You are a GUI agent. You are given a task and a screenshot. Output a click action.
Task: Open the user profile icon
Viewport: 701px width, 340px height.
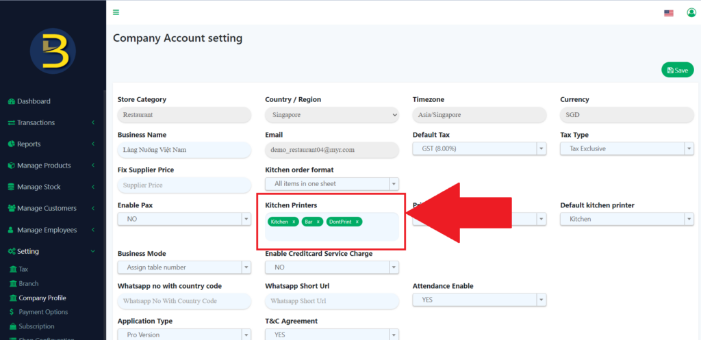click(x=691, y=13)
